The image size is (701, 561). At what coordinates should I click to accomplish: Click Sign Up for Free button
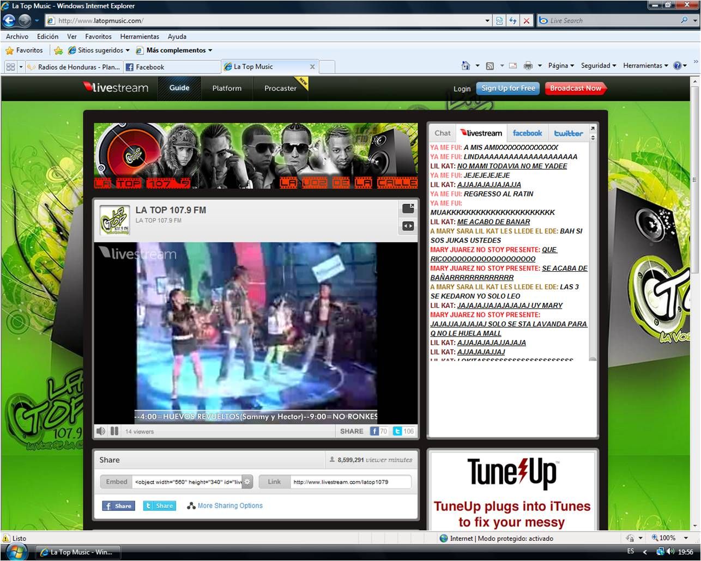508,88
